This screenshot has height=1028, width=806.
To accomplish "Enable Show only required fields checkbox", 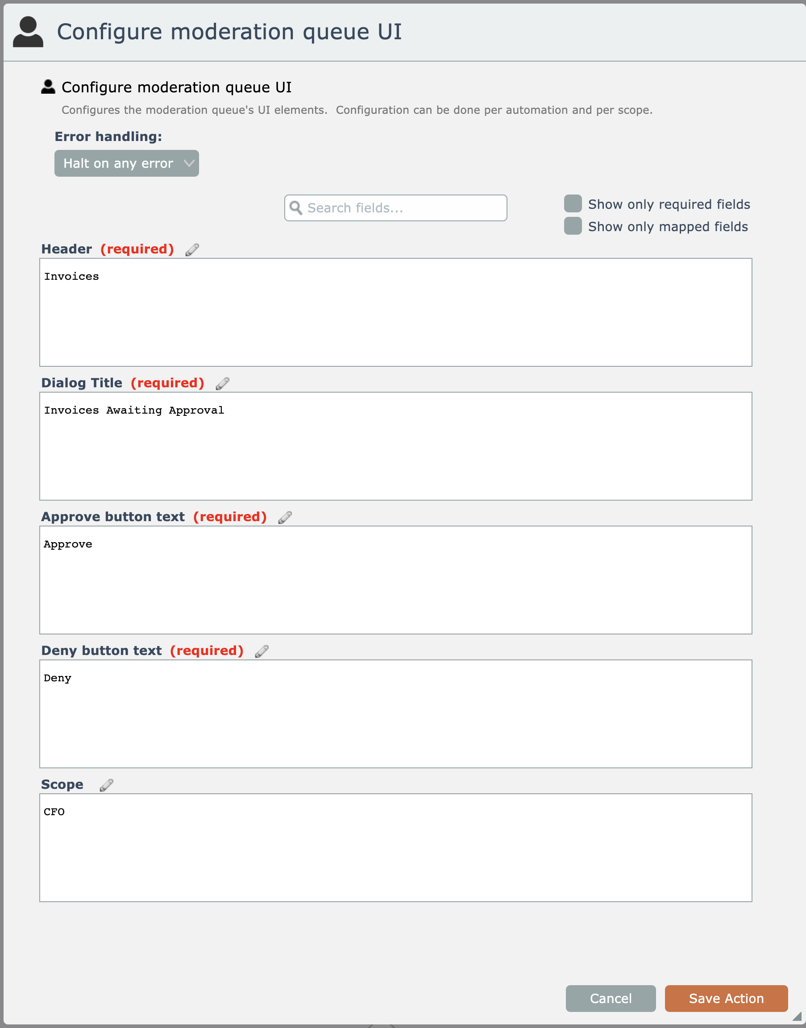I will (x=573, y=204).
